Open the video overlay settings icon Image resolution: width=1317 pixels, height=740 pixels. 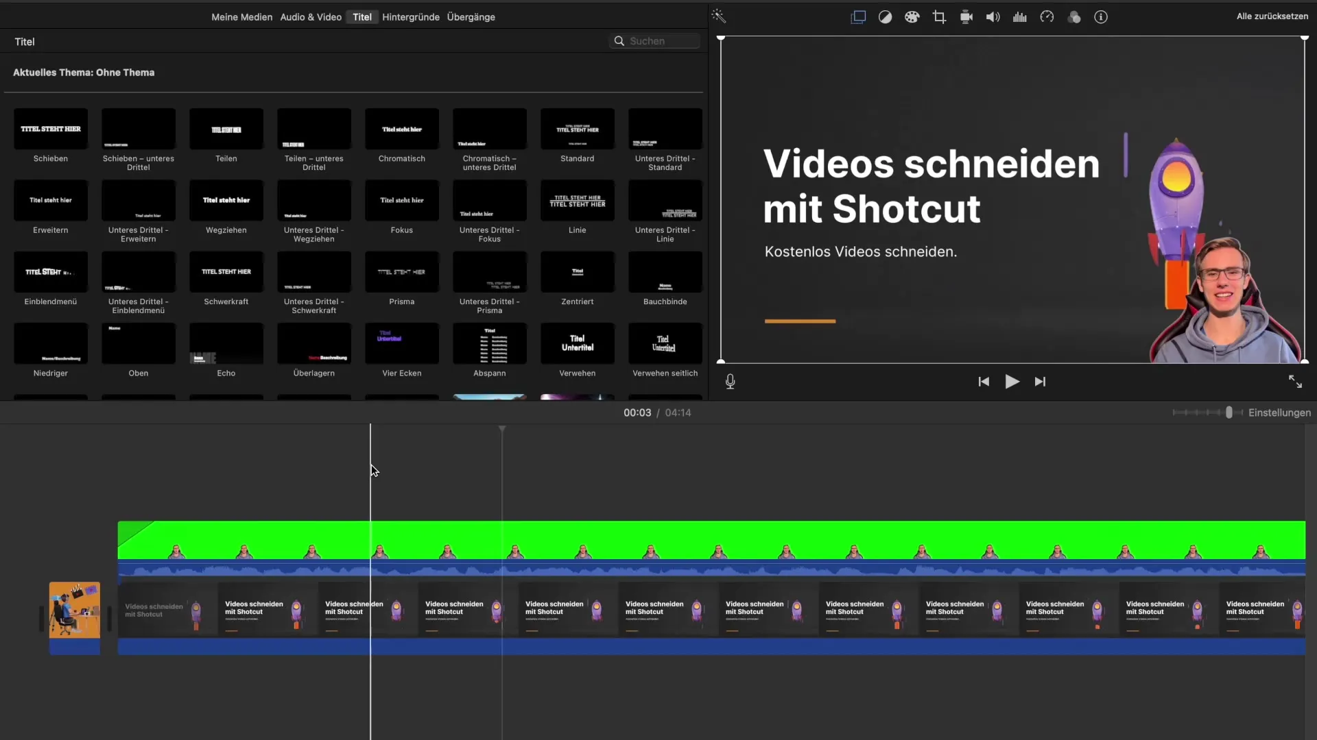point(858,17)
